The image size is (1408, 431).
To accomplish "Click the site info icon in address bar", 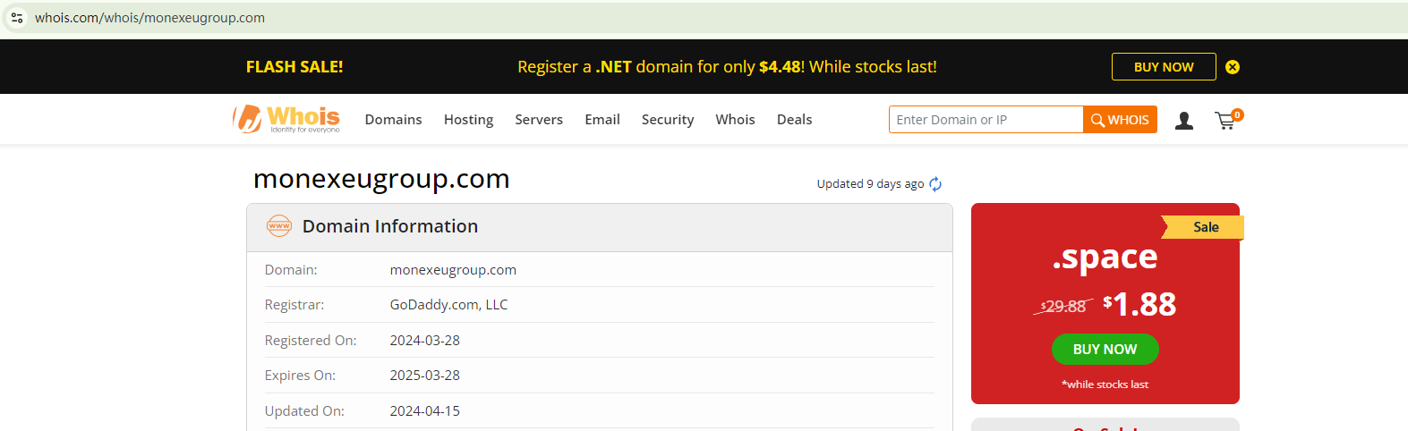I will pyautogui.click(x=17, y=18).
